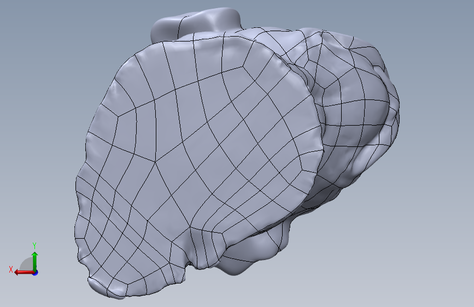Click the blue Z axis dot of the triad

tap(36, 273)
